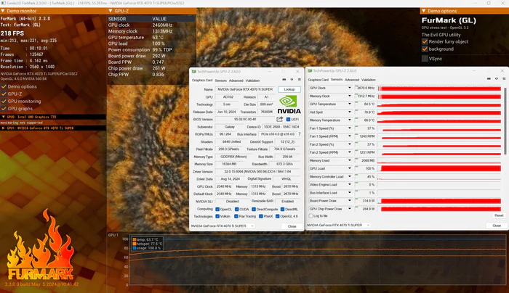Open the GPU Load sensor dropdown

[350, 168]
